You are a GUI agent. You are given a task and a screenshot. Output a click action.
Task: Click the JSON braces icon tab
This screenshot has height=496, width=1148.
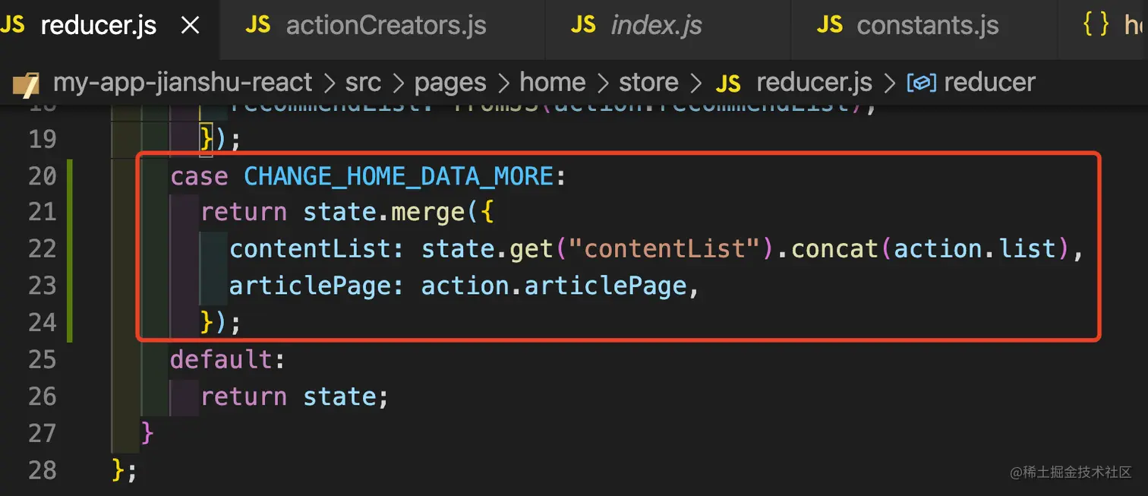(1096, 25)
